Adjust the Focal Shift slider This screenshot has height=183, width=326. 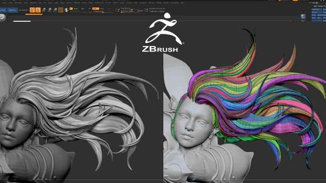[131, 9]
